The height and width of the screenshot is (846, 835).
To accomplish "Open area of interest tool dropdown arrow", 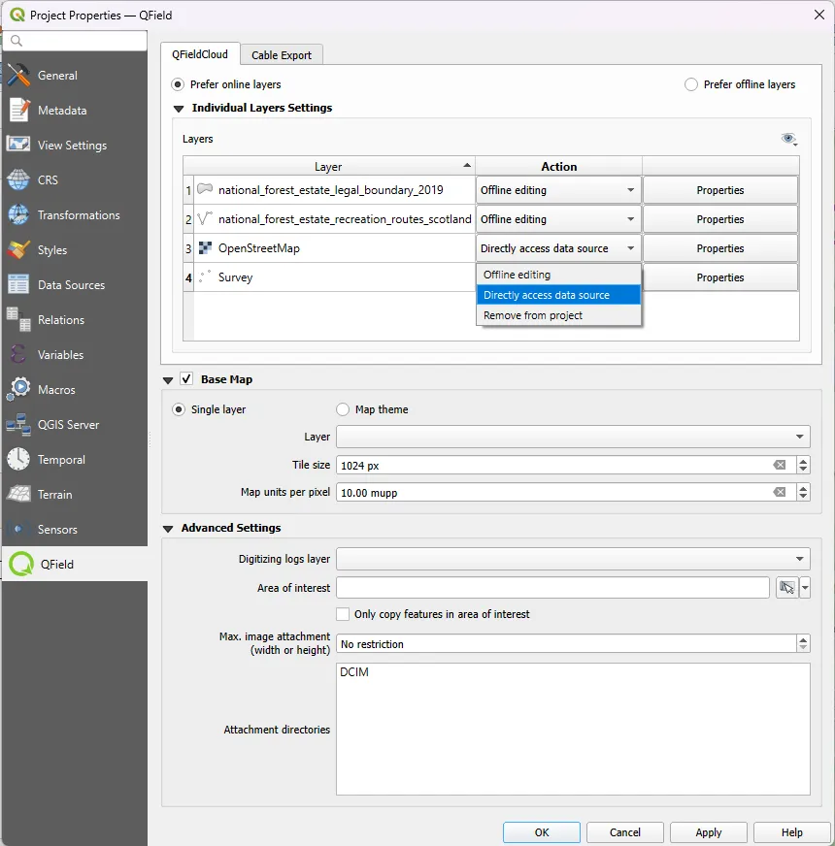I will pyautogui.click(x=805, y=588).
